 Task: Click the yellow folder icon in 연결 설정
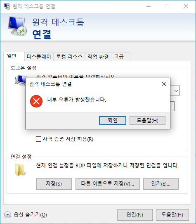click(x=20, y=170)
